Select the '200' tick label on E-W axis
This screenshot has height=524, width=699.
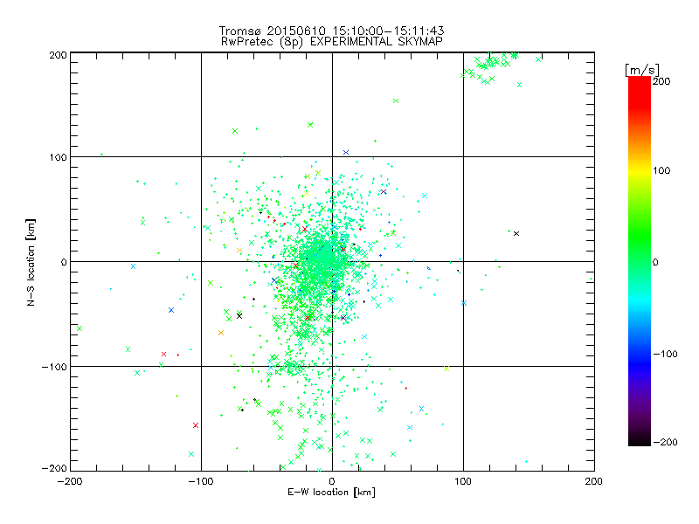coord(594,481)
